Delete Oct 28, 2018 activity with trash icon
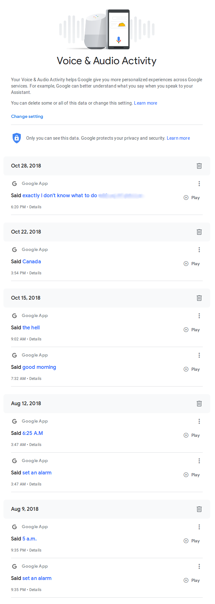 coord(199,166)
